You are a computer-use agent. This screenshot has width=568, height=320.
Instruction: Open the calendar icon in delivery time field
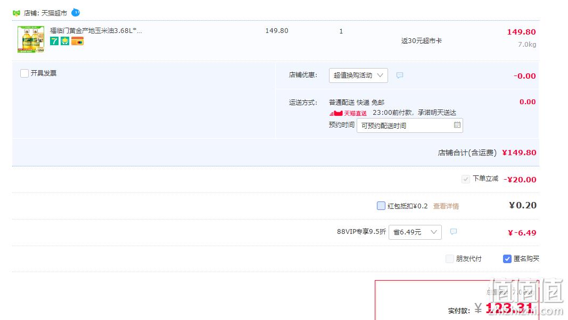(x=457, y=125)
